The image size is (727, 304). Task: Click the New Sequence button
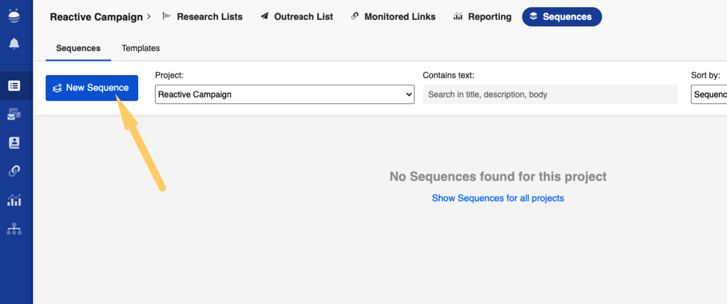[91, 88]
